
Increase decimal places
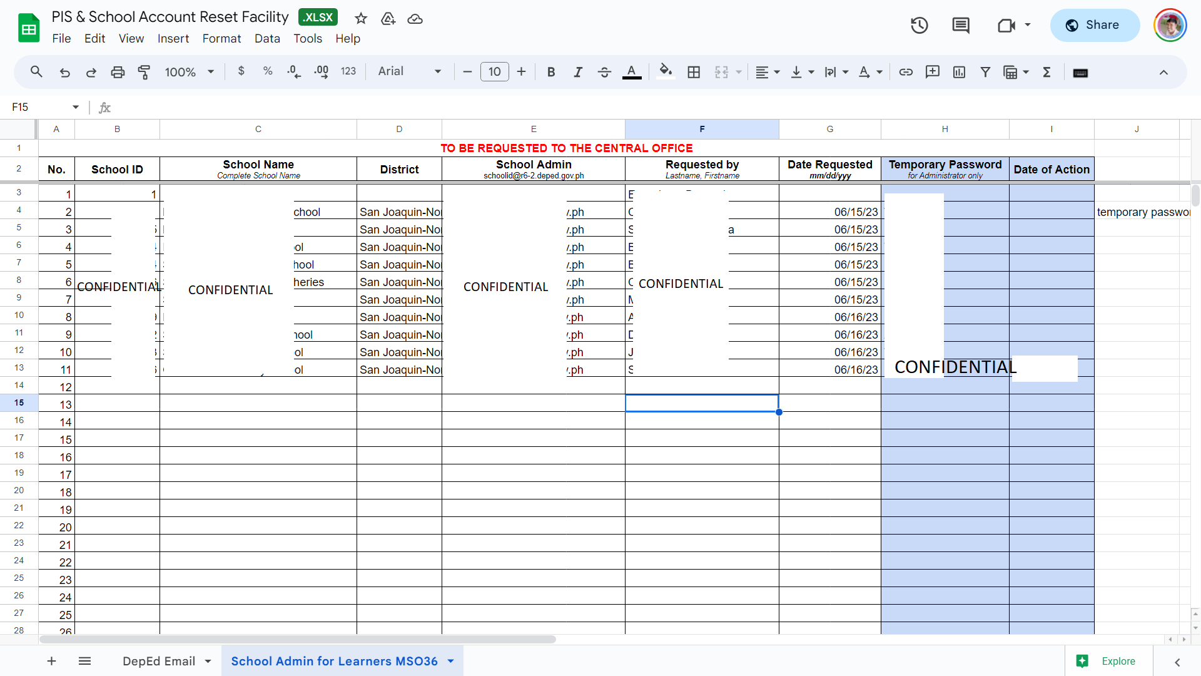(x=322, y=72)
